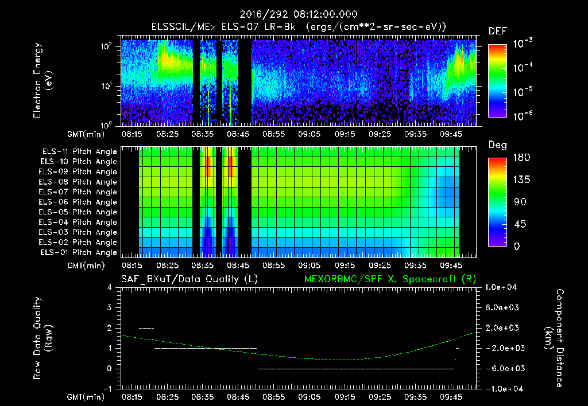
Task: Select the ELS-02 Pitch Angle row label
Action: (78, 243)
